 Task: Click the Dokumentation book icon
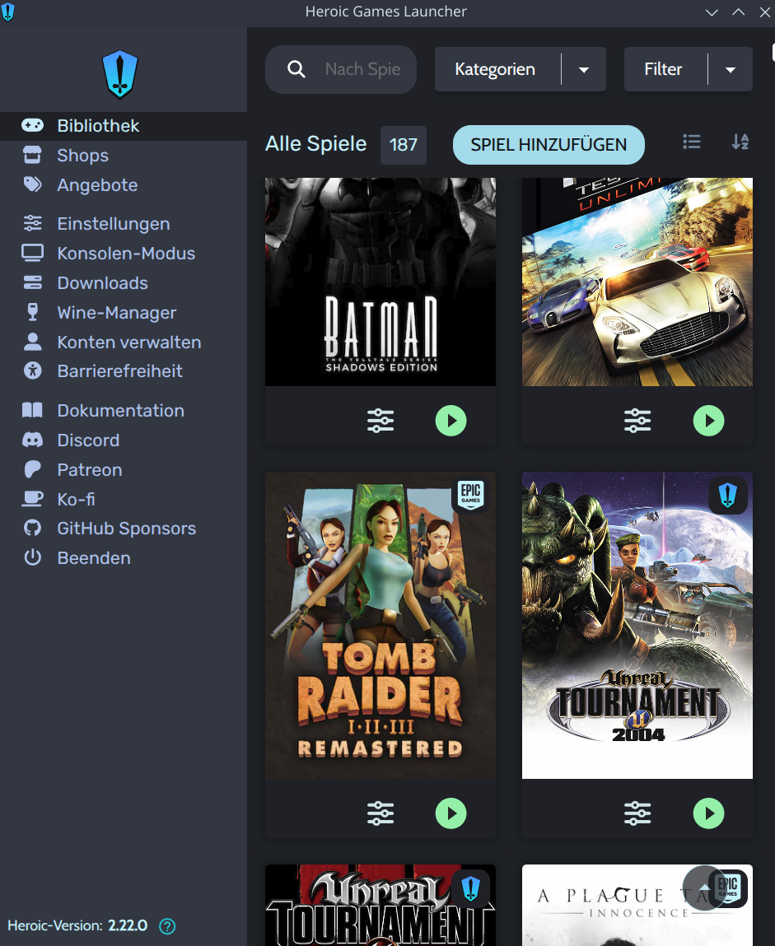pos(33,410)
